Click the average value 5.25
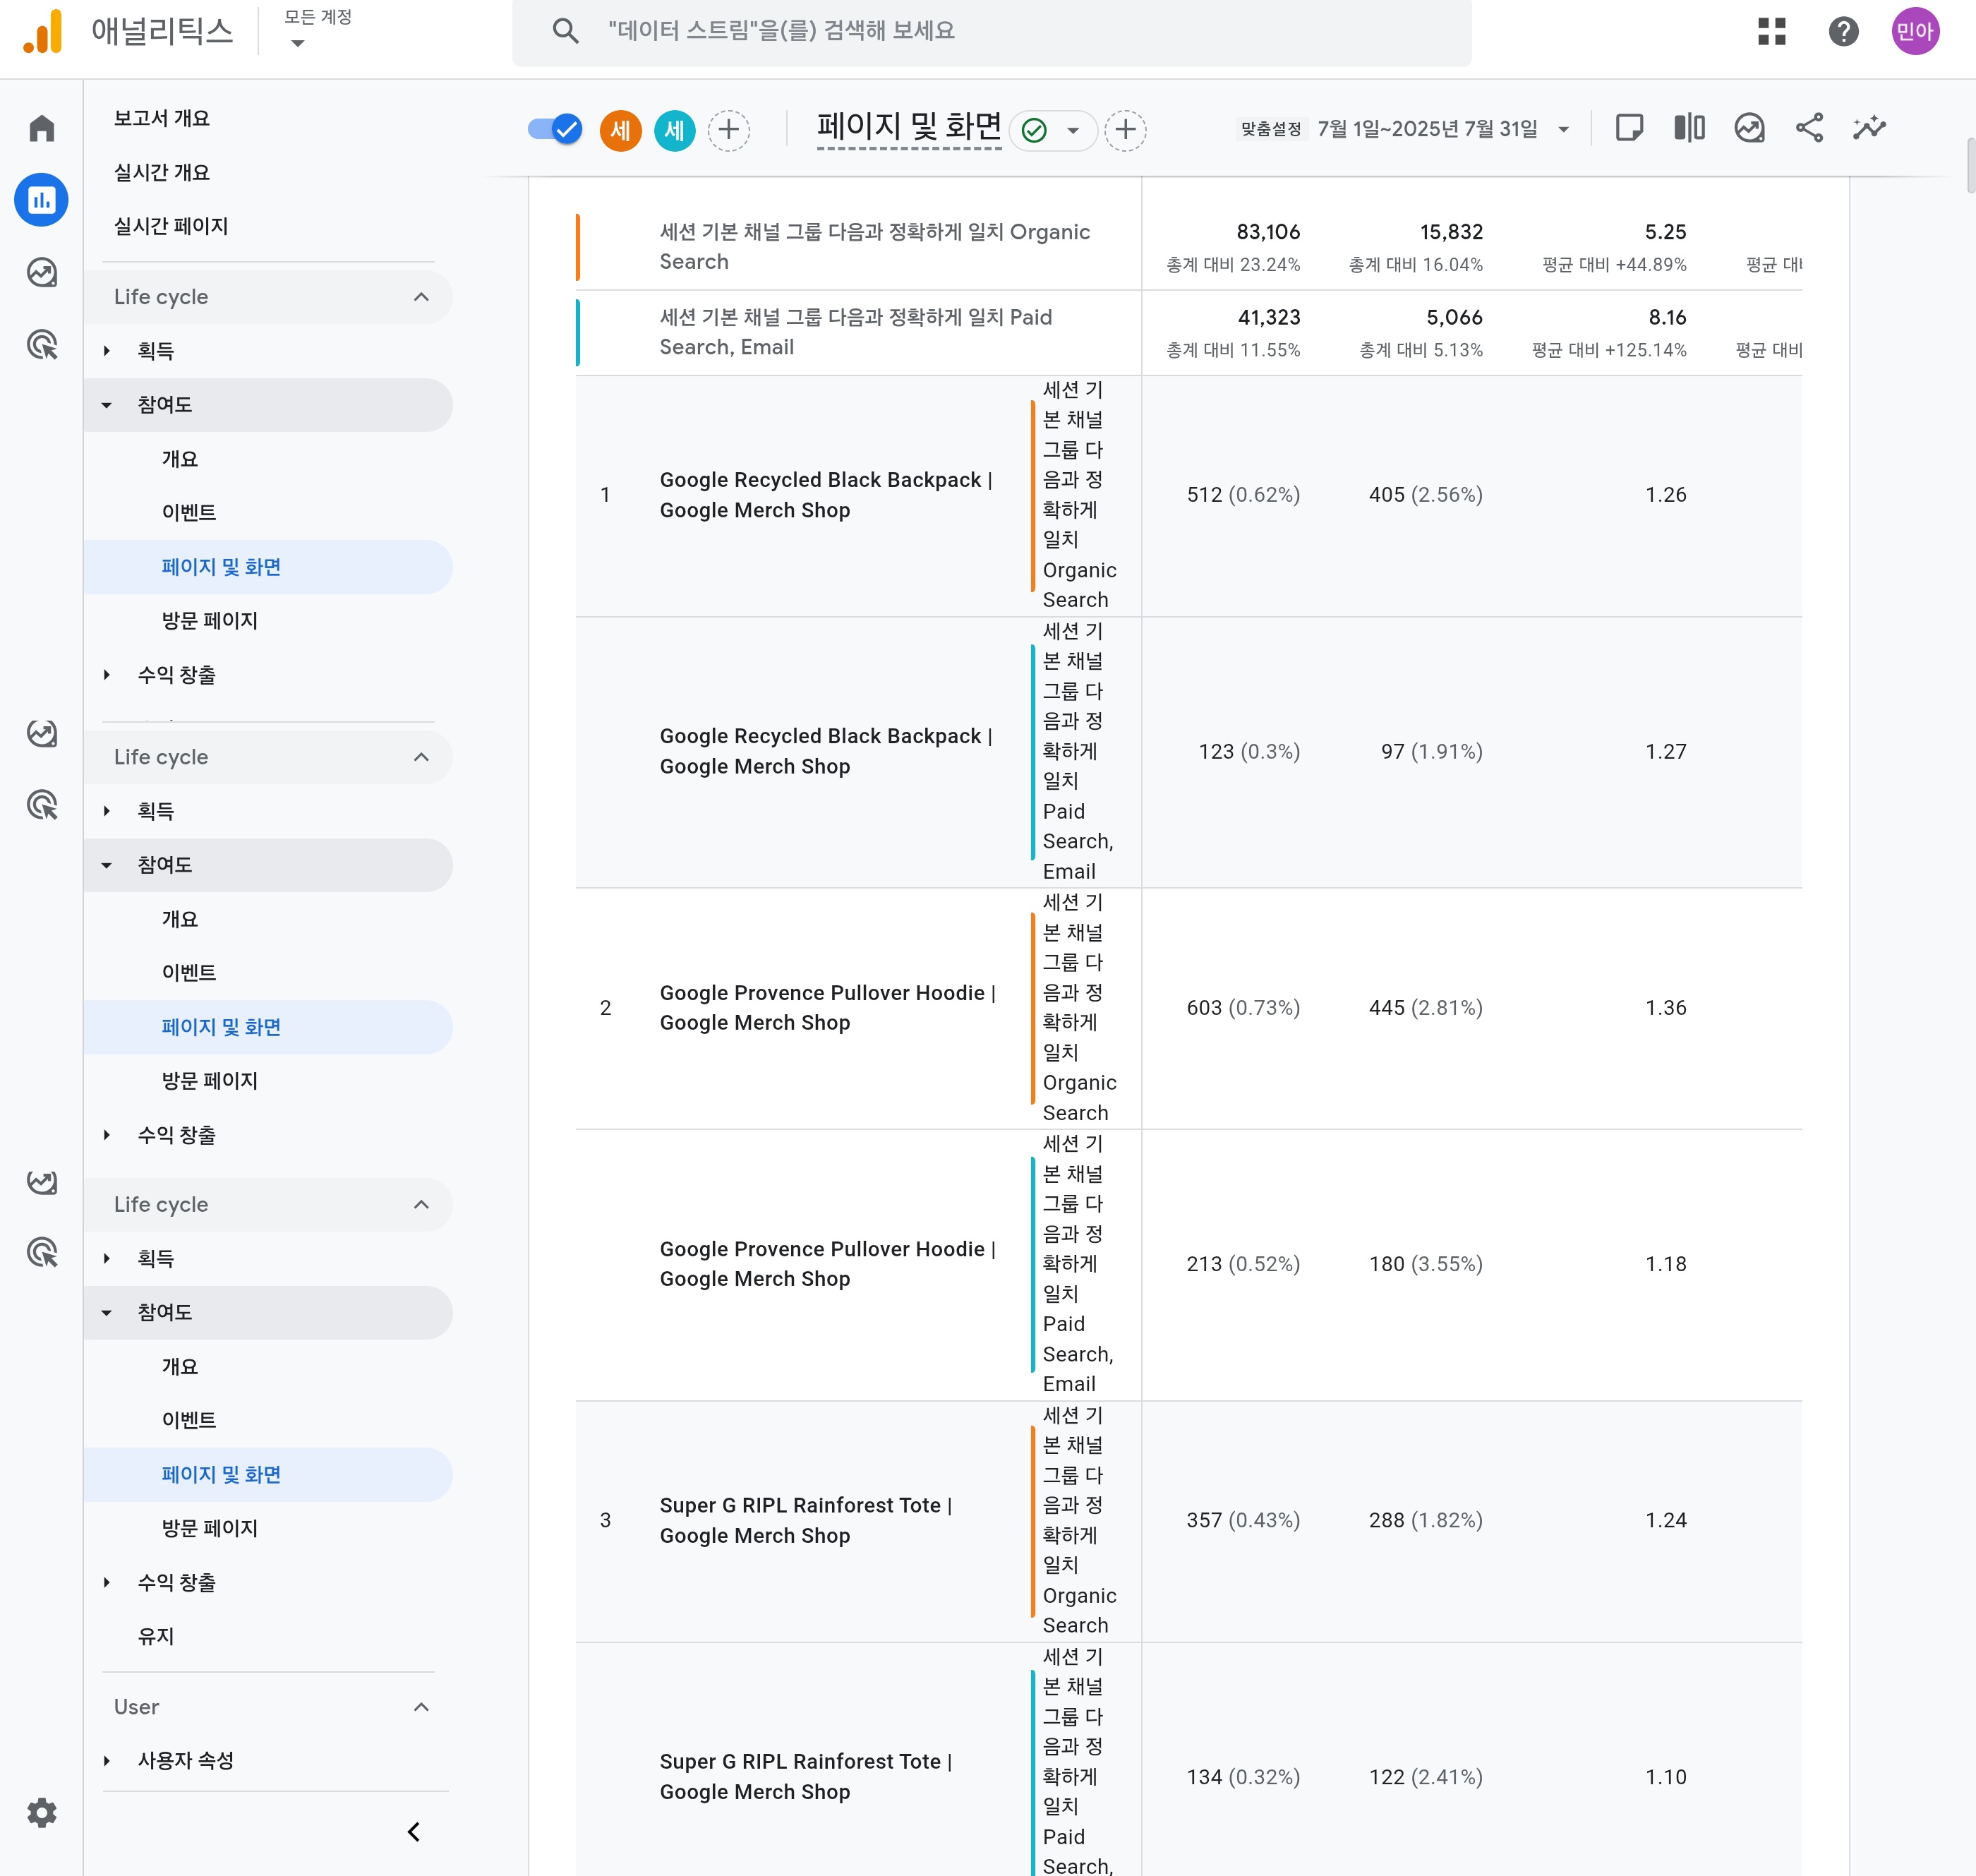The width and height of the screenshot is (1976, 1876). coord(1665,232)
